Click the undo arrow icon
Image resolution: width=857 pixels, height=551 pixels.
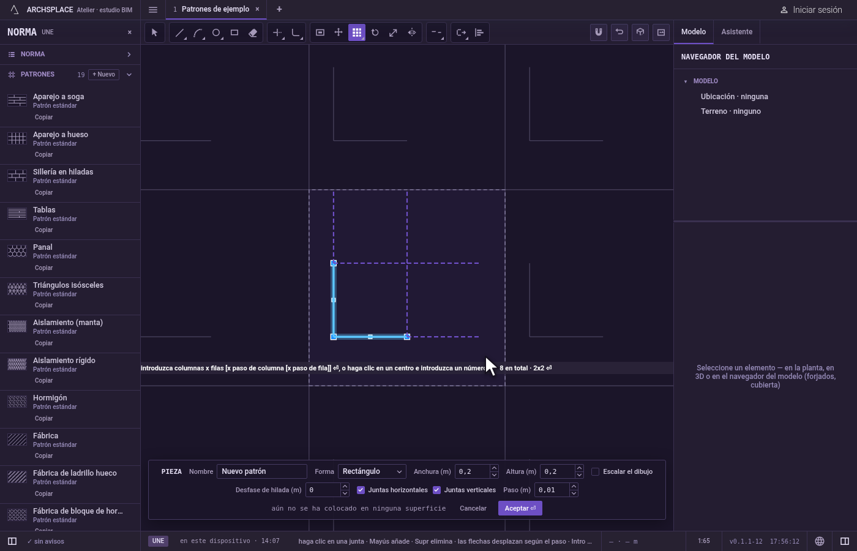(x=619, y=32)
